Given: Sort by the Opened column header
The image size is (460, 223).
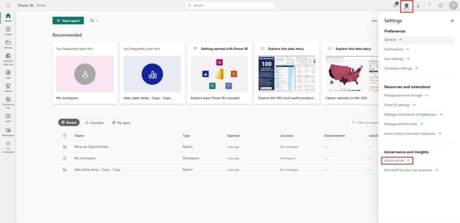Looking at the screenshot, I should point(233,136).
